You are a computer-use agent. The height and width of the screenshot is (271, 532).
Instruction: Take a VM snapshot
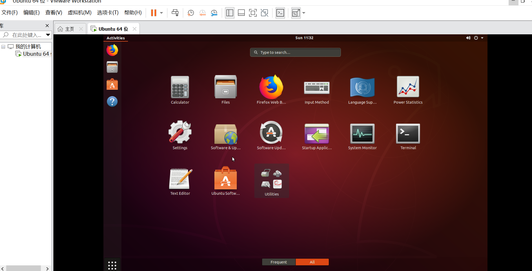(190, 13)
